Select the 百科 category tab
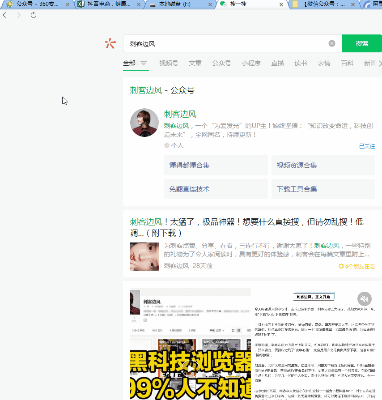The image size is (382, 400). tap(347, 63)
